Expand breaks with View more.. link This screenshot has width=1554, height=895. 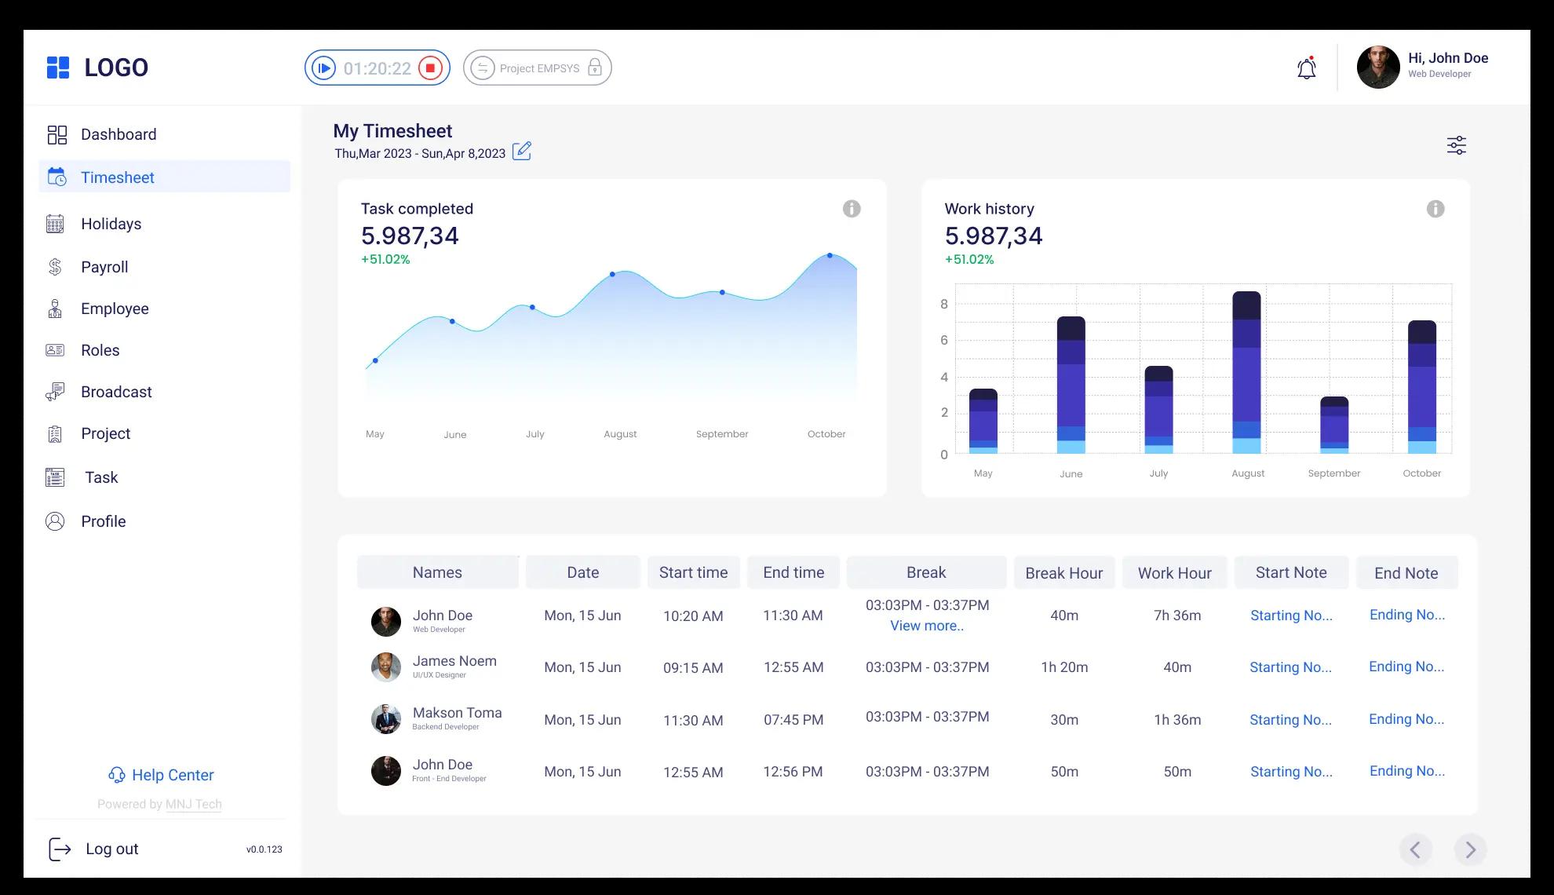(x=927, y=626)
